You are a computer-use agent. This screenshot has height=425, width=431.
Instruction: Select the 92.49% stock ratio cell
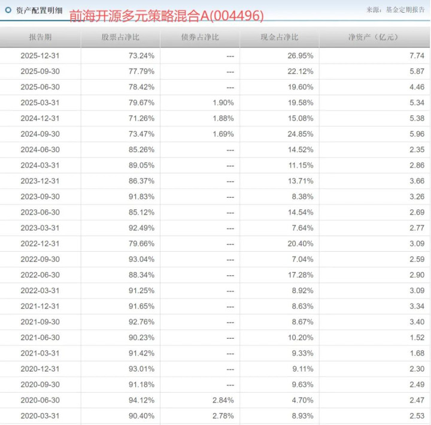tap(141, 228)
